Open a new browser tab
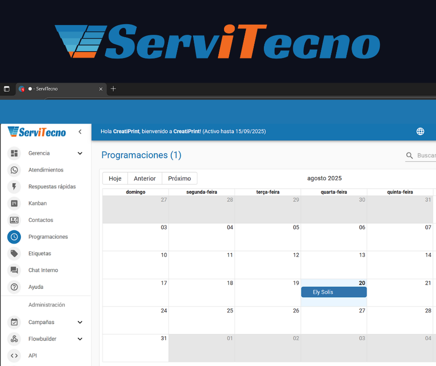Viewport: 436px width, 366px height. coord(113,89)
